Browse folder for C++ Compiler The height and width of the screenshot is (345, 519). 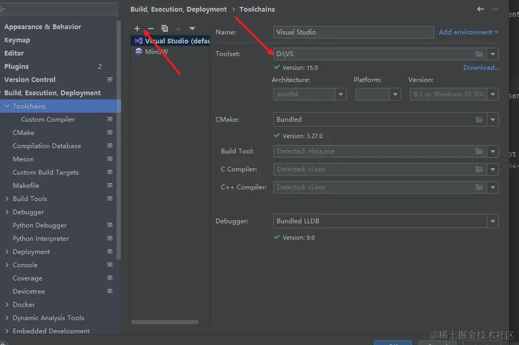[479, 187]
